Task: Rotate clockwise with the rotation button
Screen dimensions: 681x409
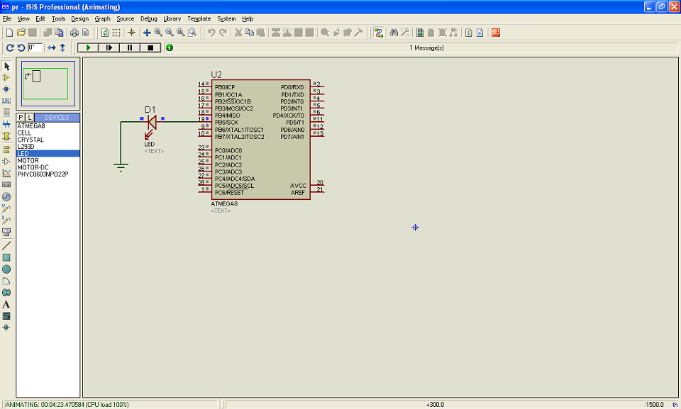Action: pyautogui.click(x=9, y=47)
